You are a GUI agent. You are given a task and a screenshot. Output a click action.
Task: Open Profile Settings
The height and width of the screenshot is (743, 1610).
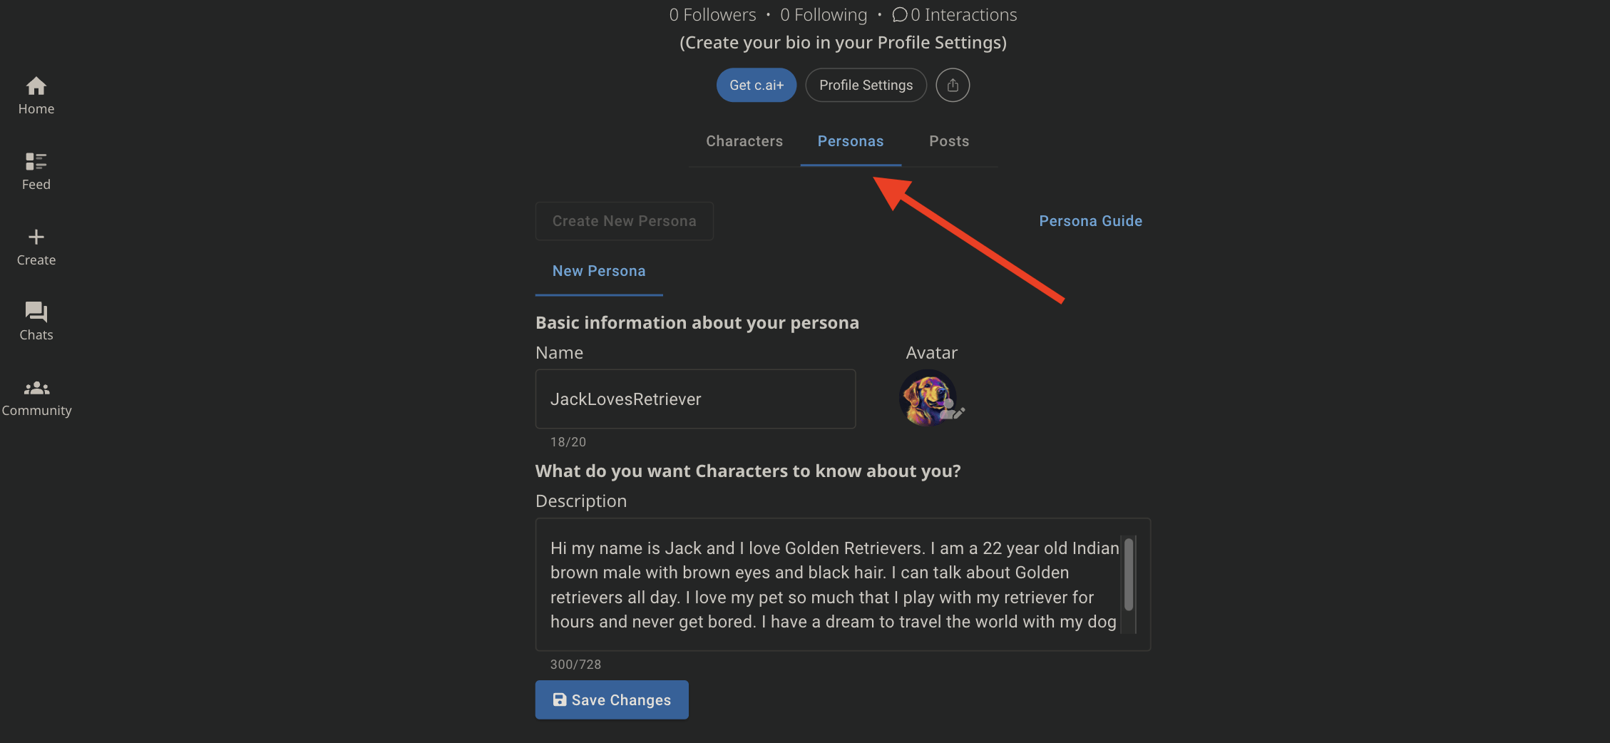pos(866,86)
